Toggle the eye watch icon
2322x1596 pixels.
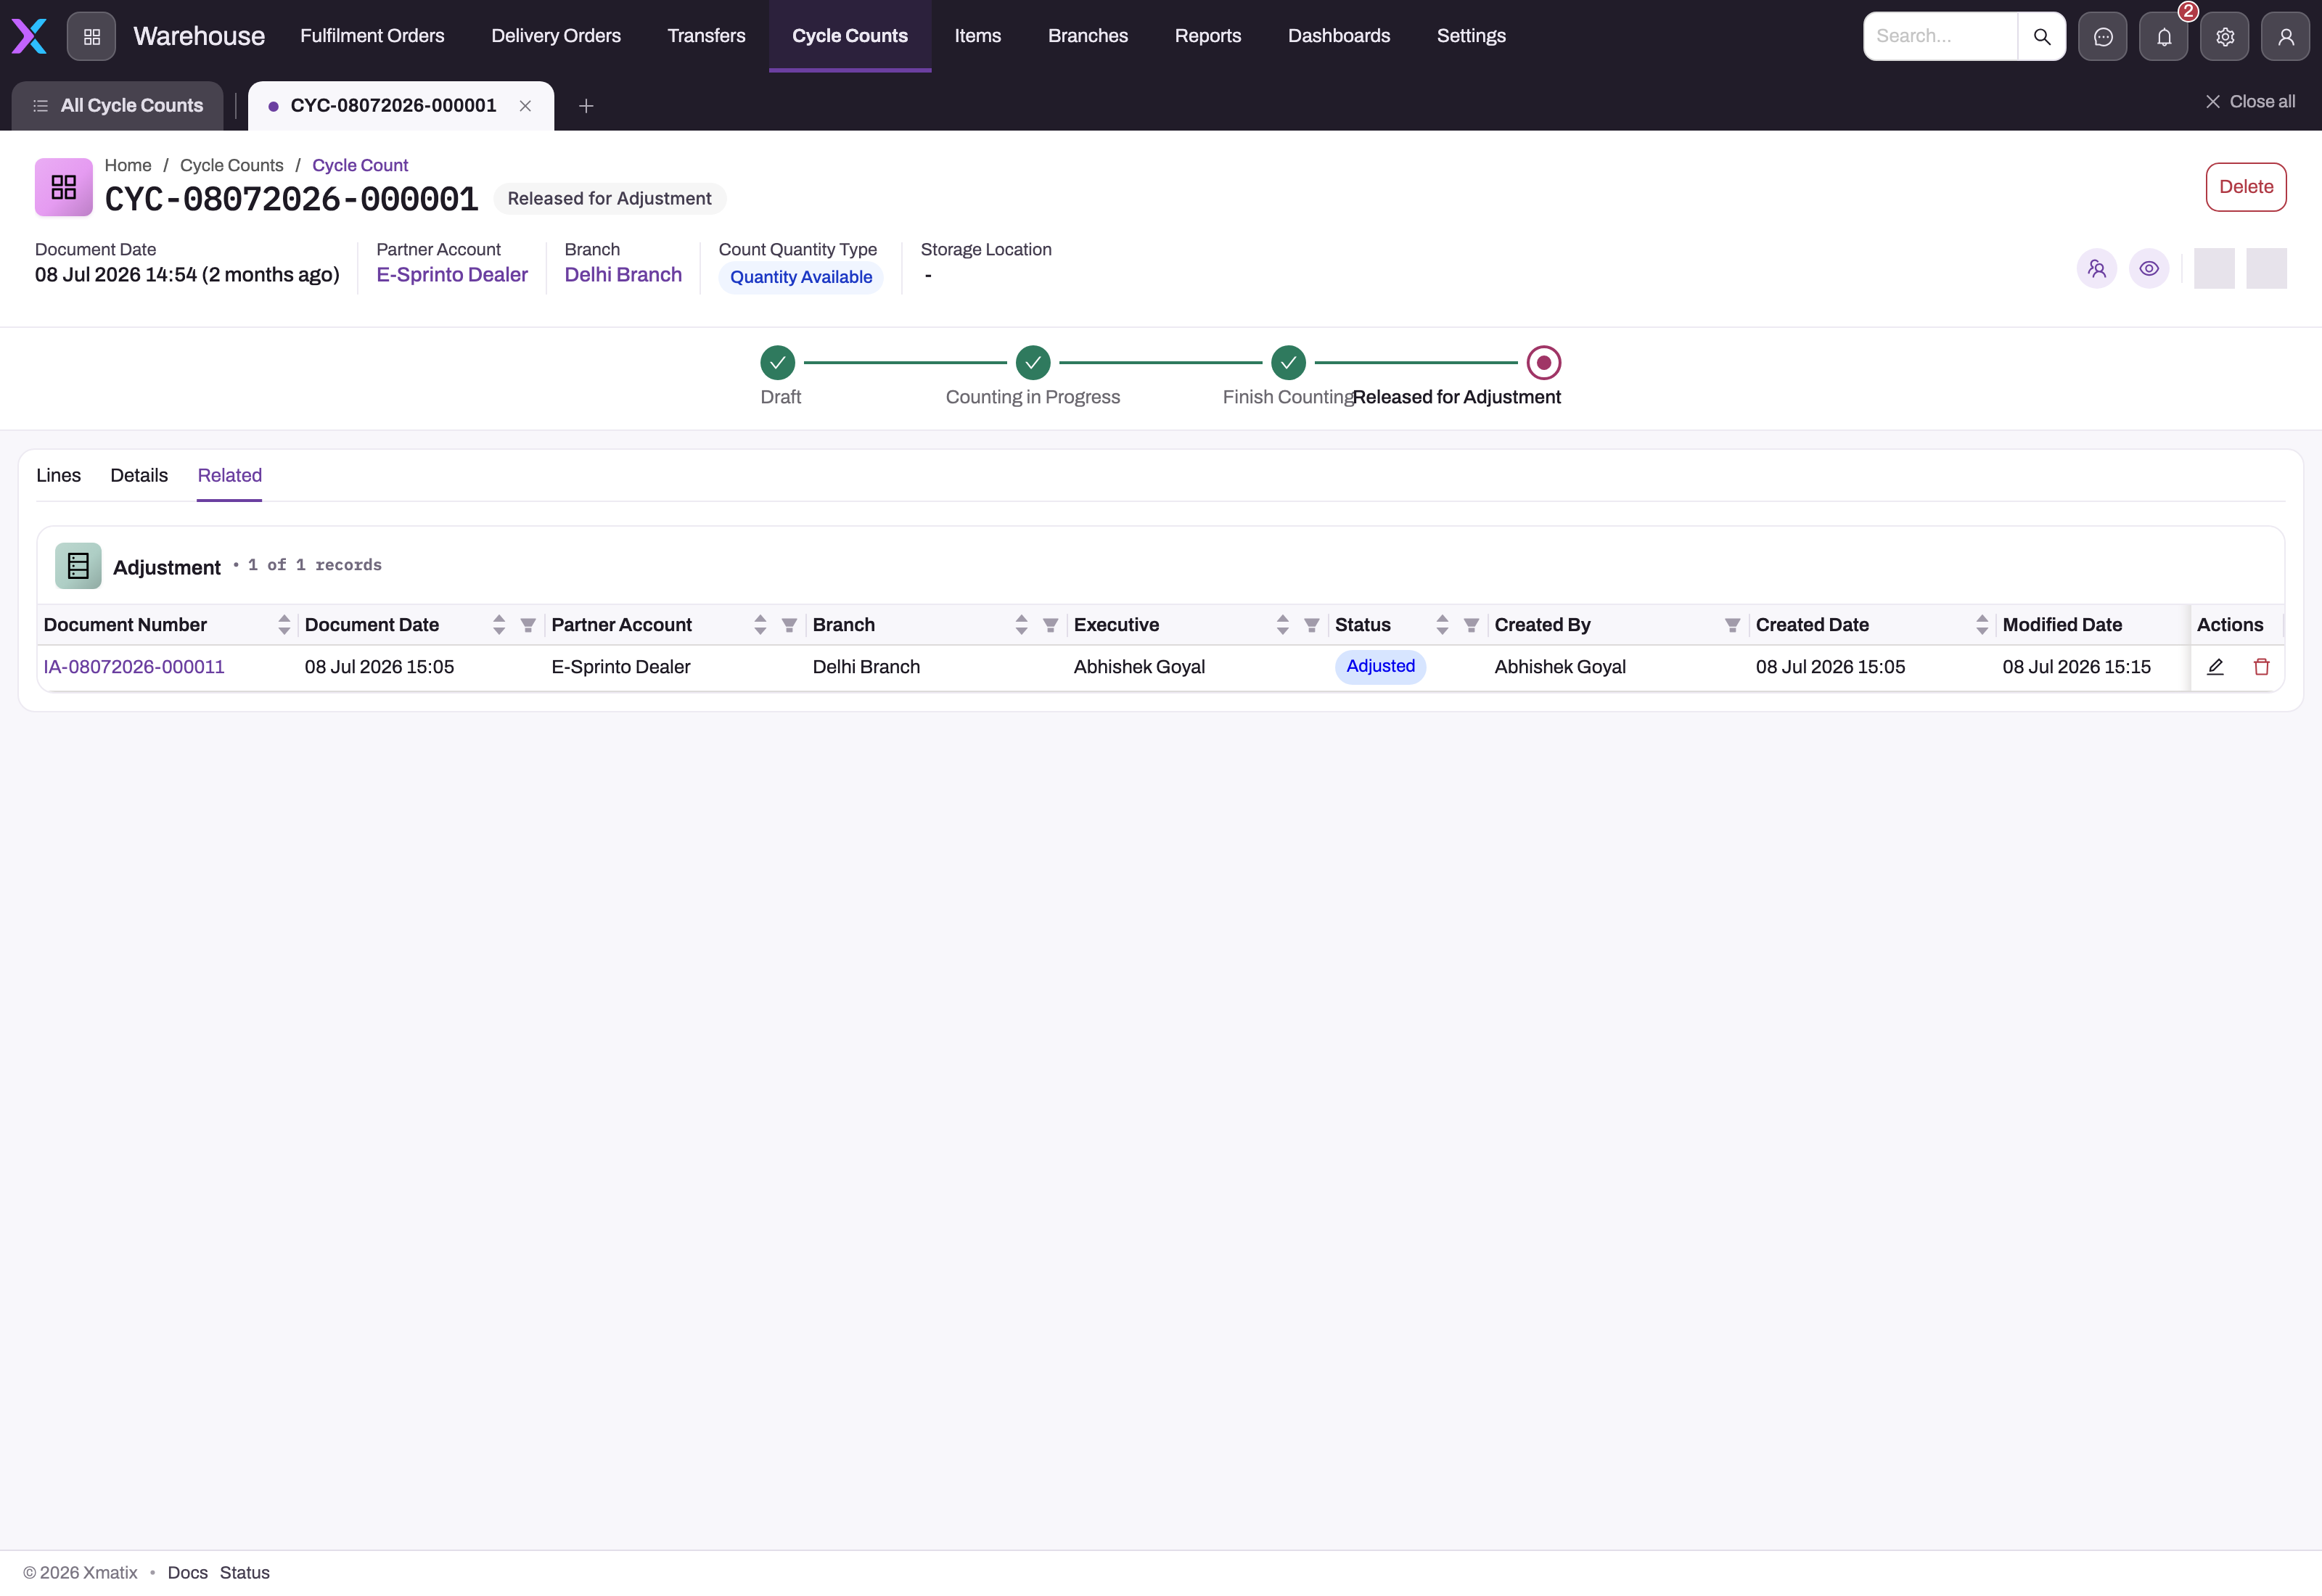pyautogui.click(x=2148, y=268)
